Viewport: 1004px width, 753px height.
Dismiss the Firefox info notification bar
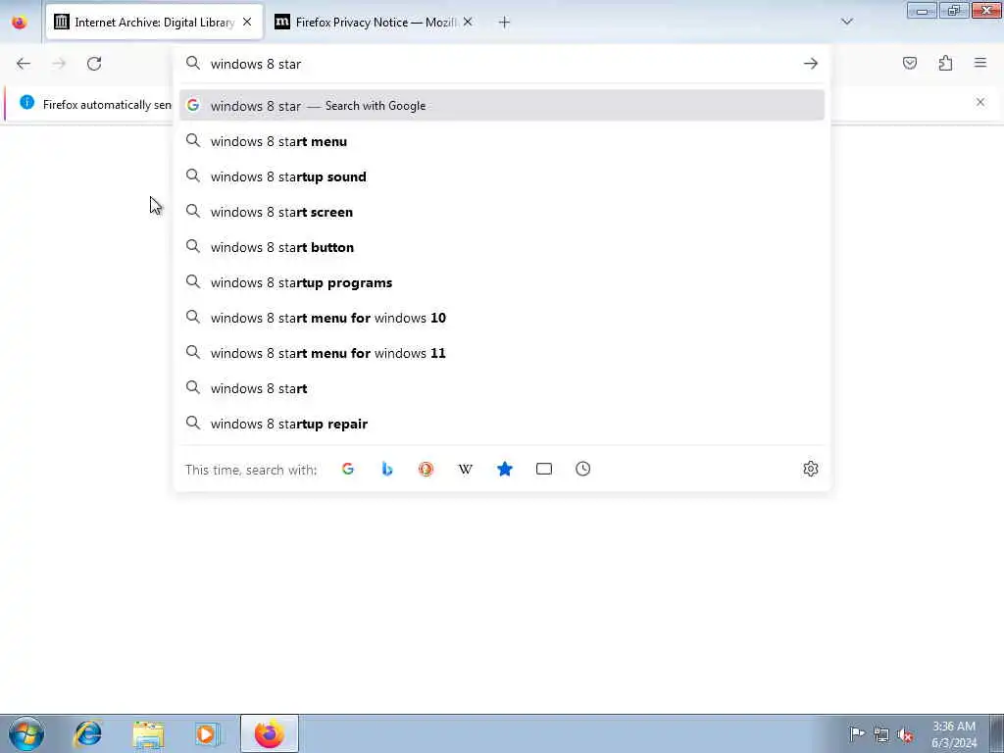[980, 102]
